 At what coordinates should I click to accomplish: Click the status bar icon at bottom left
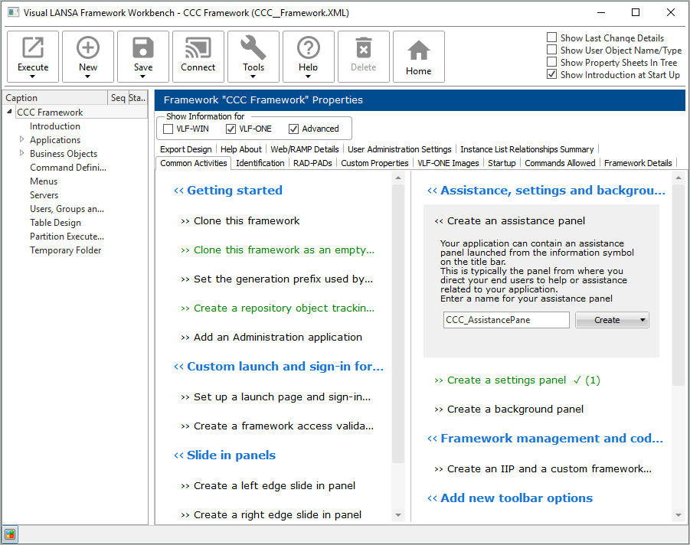coord(10,534)
